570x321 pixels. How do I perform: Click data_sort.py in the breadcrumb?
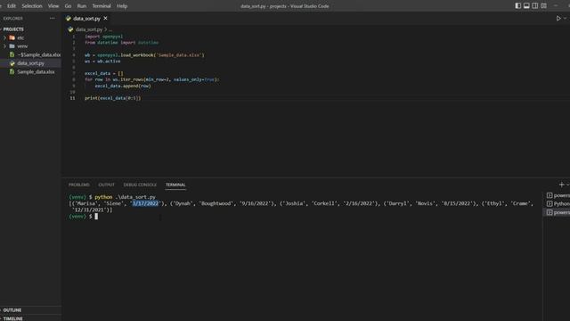[89, 29]
